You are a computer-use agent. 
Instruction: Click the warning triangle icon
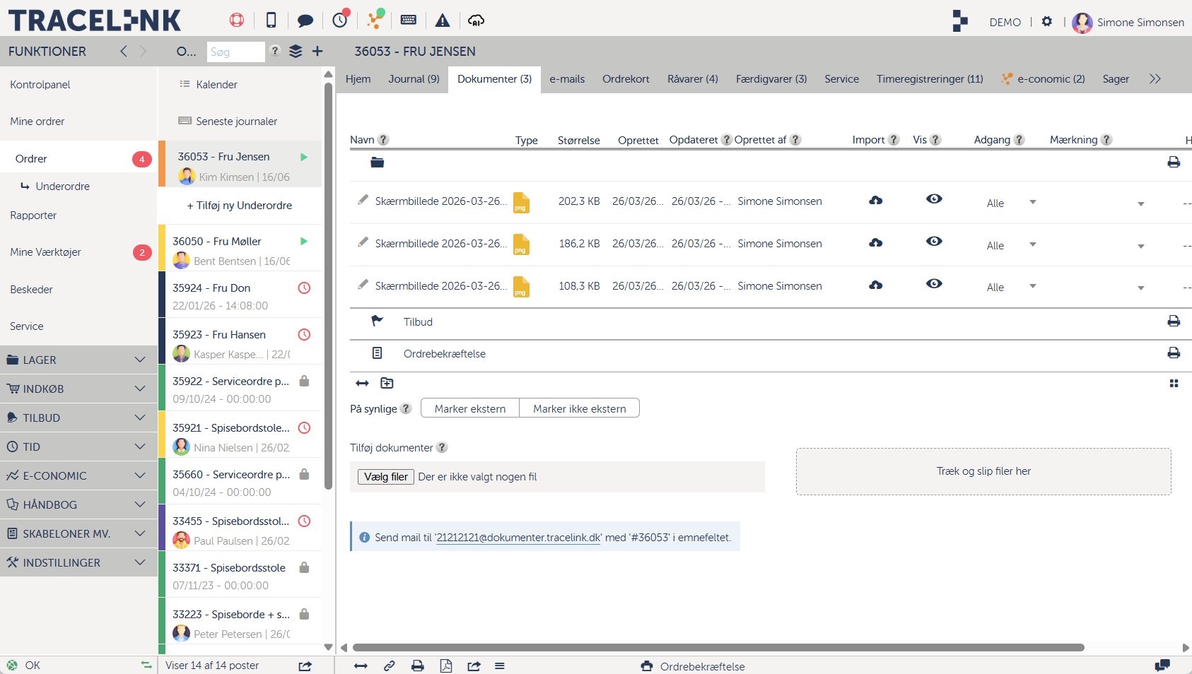click(443, 20)
